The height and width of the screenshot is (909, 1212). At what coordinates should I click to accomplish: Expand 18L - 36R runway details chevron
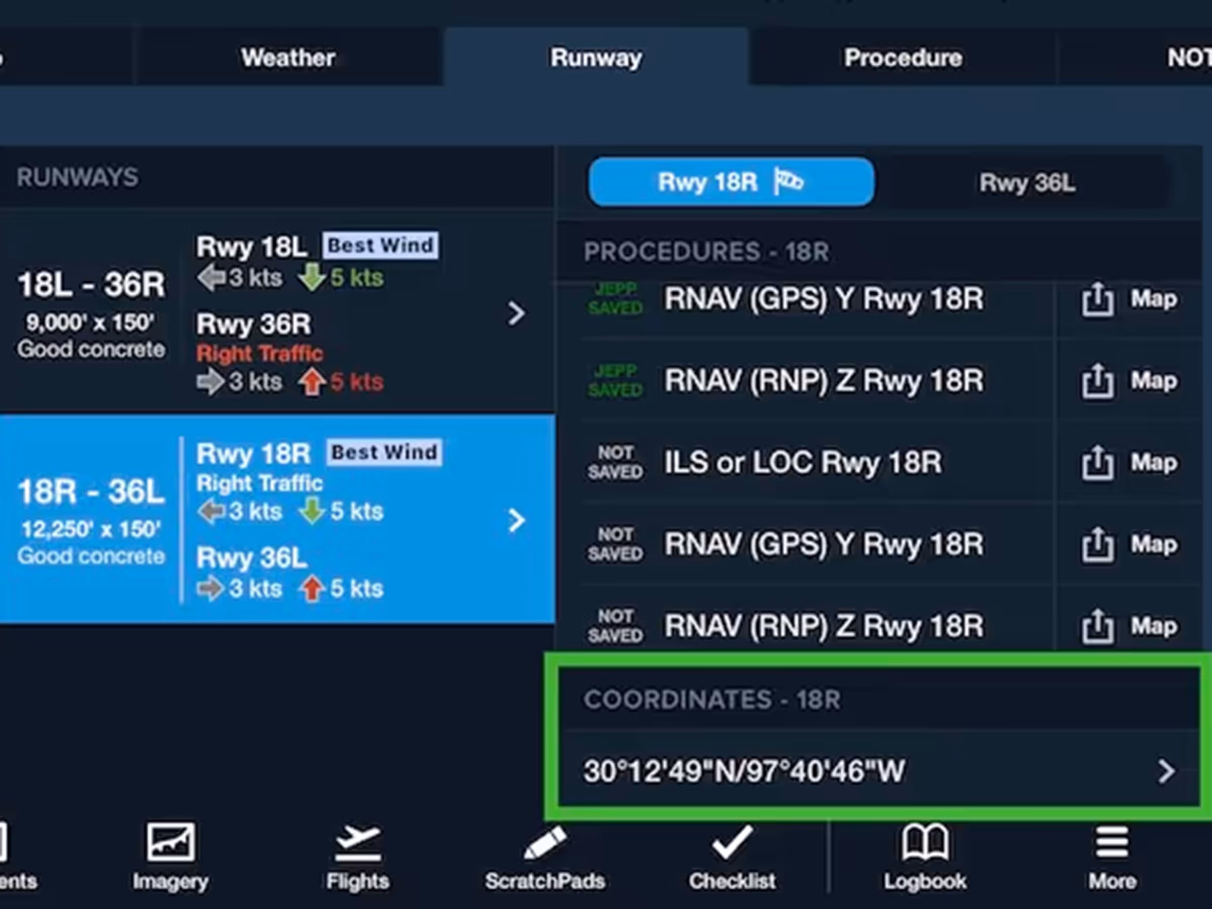(516, 314)
